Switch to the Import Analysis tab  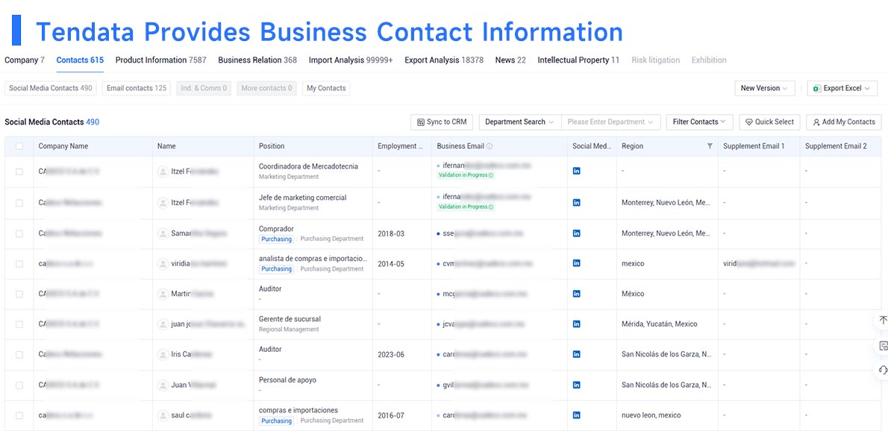pos(351,60)
